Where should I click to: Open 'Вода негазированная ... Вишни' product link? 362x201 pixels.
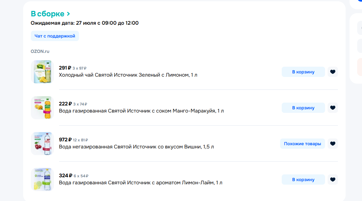[x=137, y=147]
